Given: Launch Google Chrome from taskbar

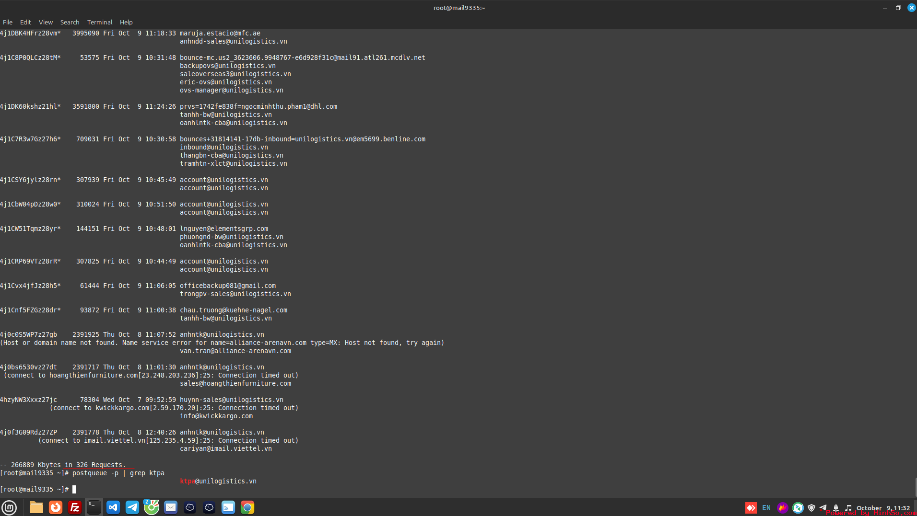Looking at the screenshot, I should click(247, 507).
